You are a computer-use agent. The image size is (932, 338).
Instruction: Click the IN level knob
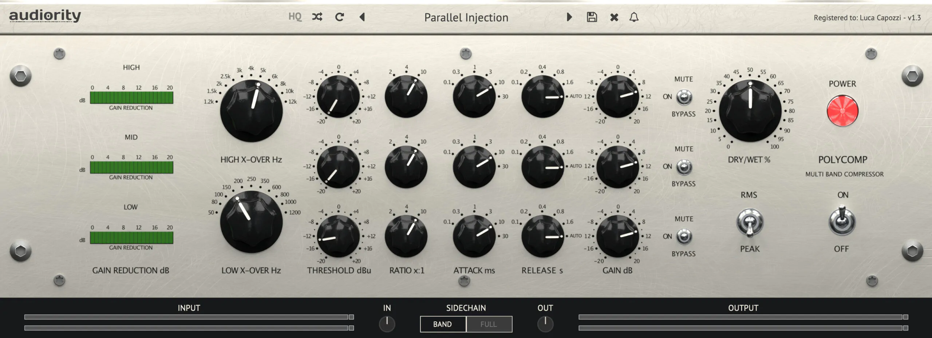point(387,324)
